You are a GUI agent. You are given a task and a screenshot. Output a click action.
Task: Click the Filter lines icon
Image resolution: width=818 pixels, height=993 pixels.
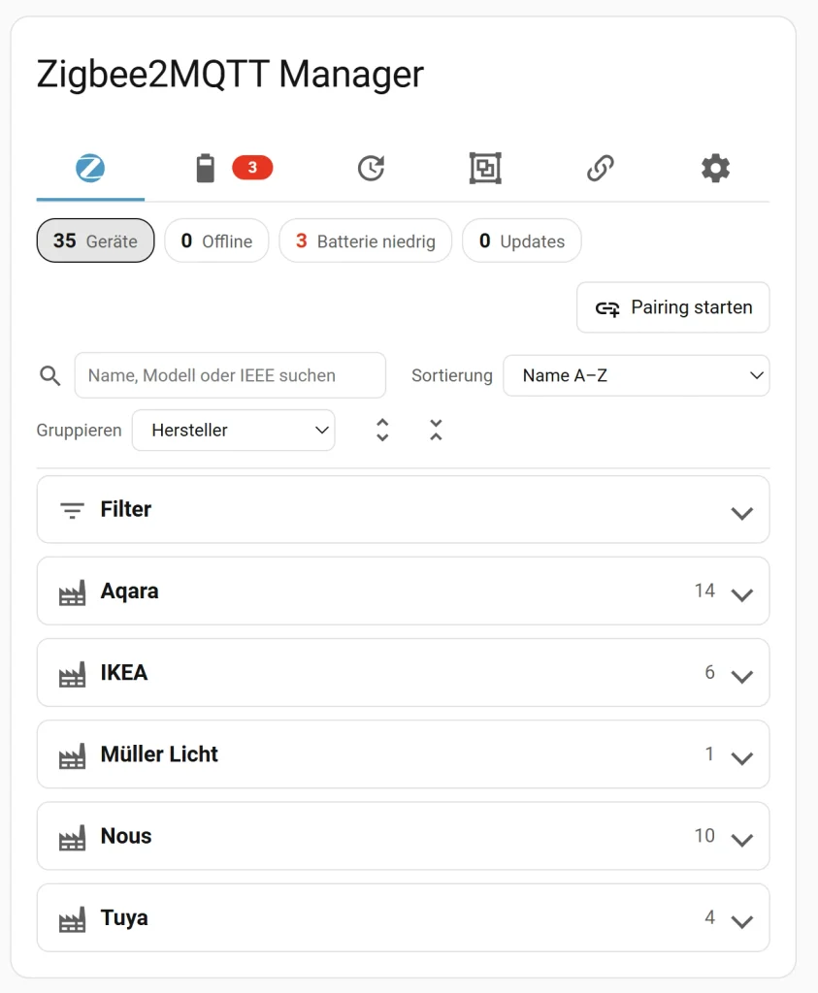[72, 510]
